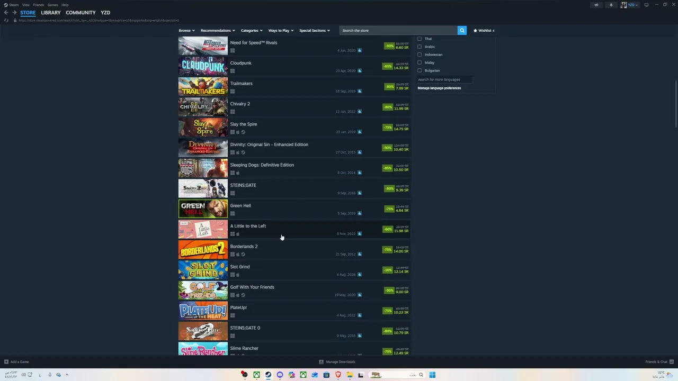Open File Explorer from the taskbar
Viewport: 678px width, 381px height.
point(350,375)
